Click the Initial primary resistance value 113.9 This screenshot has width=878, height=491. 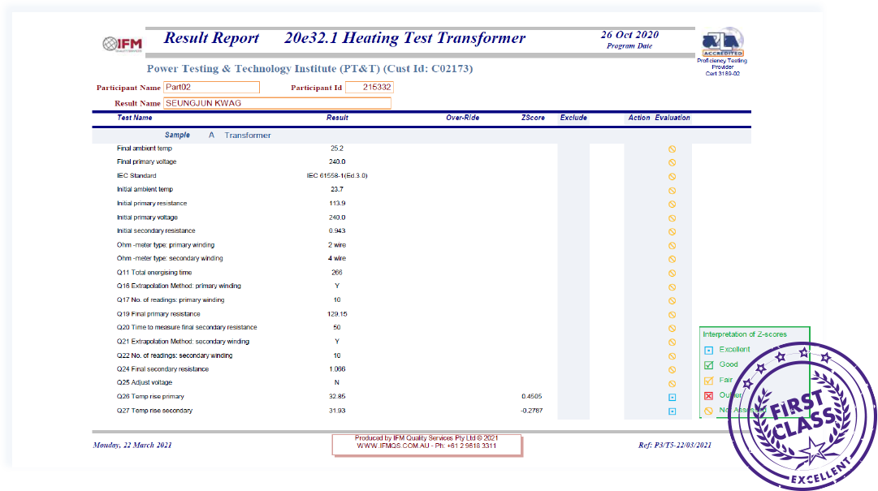pos(337,204)
